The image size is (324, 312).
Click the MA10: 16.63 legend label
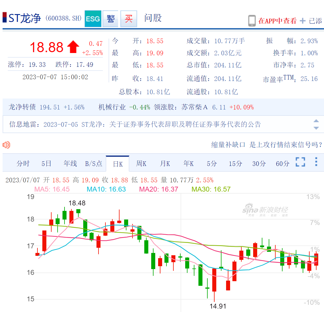[x=106, y=189]
